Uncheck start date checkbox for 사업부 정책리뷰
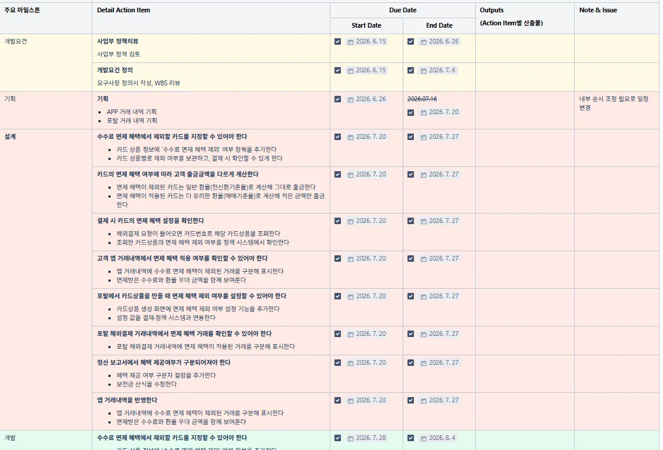 (x=337, y=41)
